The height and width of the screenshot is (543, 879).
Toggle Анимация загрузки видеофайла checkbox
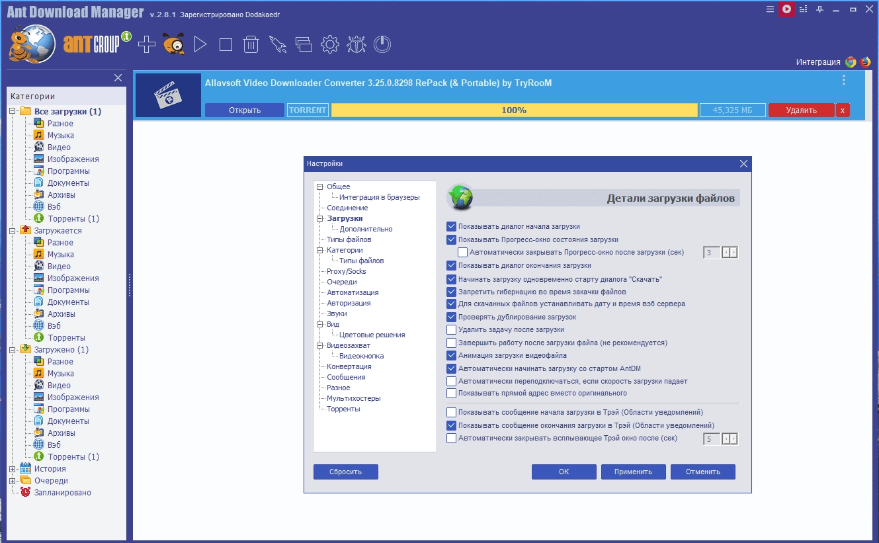(452, 355)
